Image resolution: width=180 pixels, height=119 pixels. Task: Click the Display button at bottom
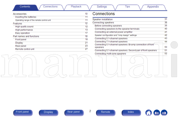48,113
